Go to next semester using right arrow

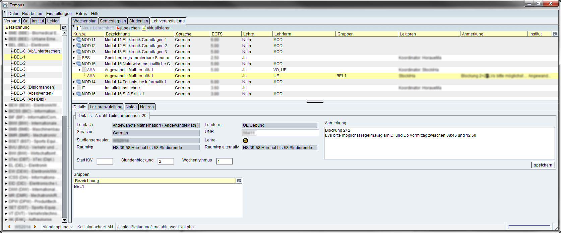[35, 227]
